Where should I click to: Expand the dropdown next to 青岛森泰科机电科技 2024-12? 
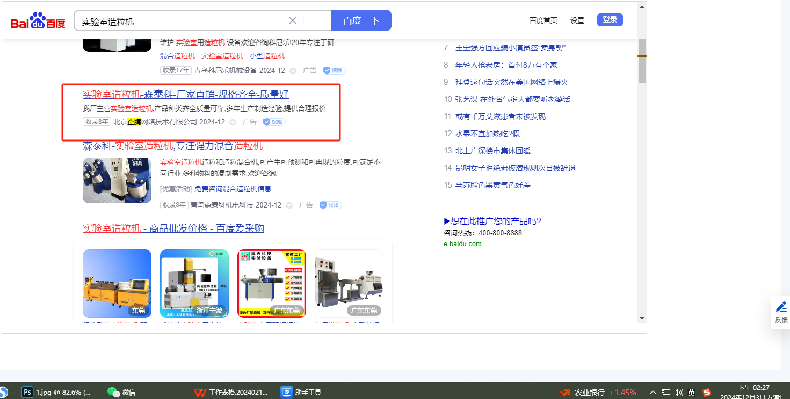click(x=289, y=205)
